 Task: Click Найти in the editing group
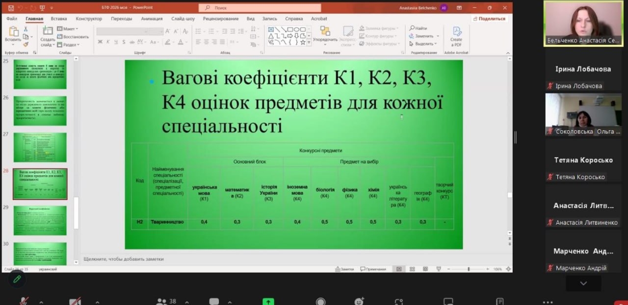(x=419, y=28)
